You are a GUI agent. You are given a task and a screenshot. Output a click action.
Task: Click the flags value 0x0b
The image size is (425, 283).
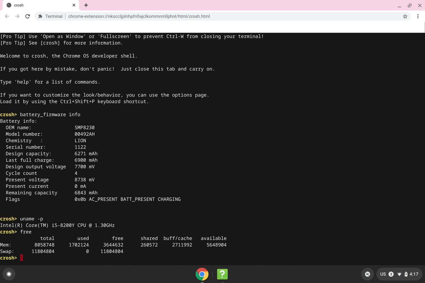[80, 199]
